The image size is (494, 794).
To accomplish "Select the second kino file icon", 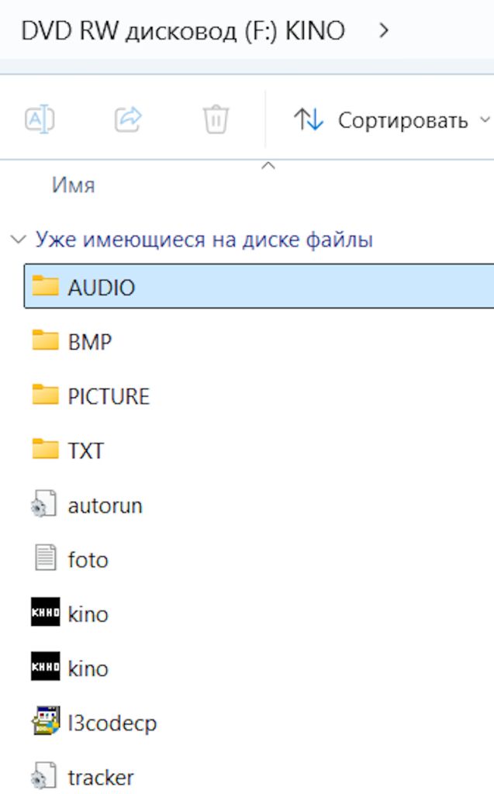I will [x=45, y=666].
